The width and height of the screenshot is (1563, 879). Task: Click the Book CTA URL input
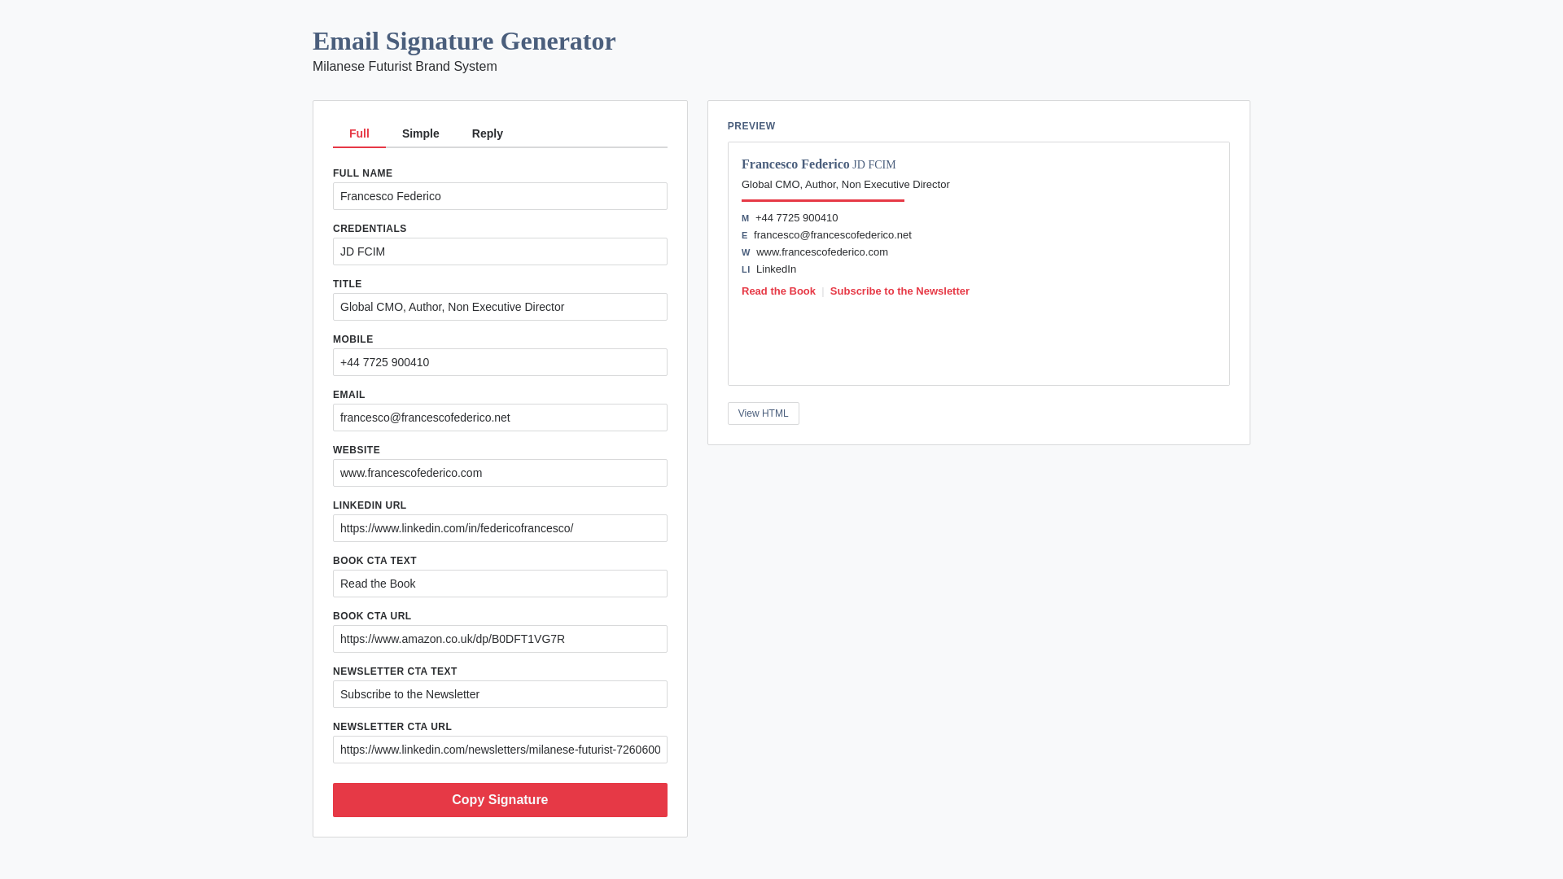pos(500,639)
